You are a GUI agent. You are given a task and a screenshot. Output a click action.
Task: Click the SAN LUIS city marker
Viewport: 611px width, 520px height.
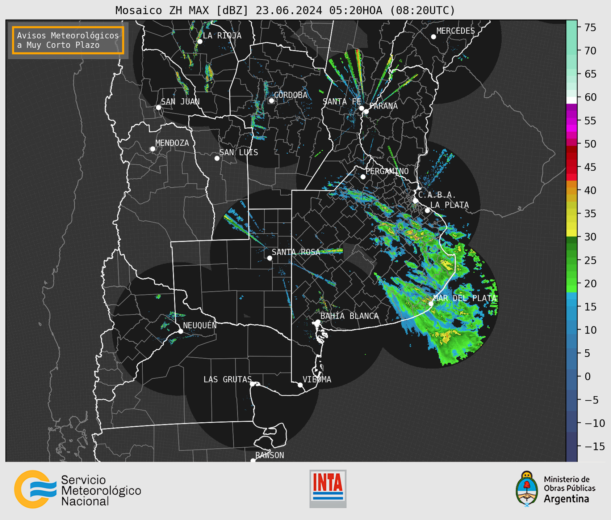217,158
